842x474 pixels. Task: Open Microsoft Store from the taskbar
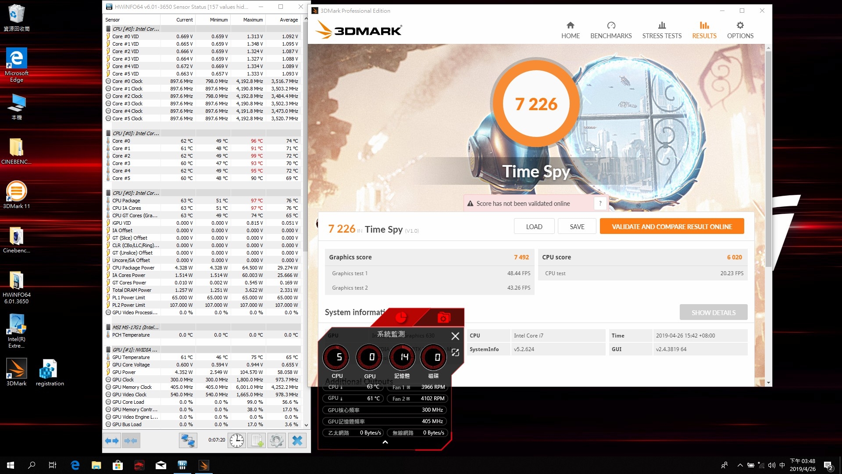[x=118, y=465]
